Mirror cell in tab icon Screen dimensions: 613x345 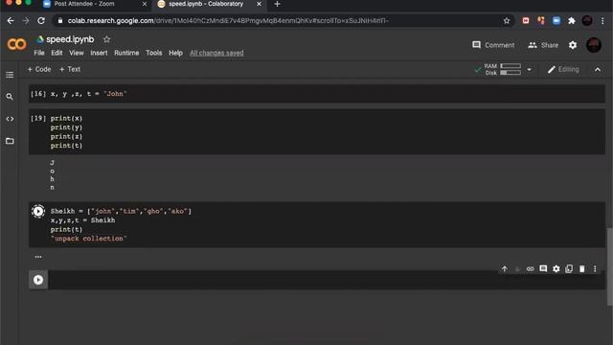pos(569,268)
